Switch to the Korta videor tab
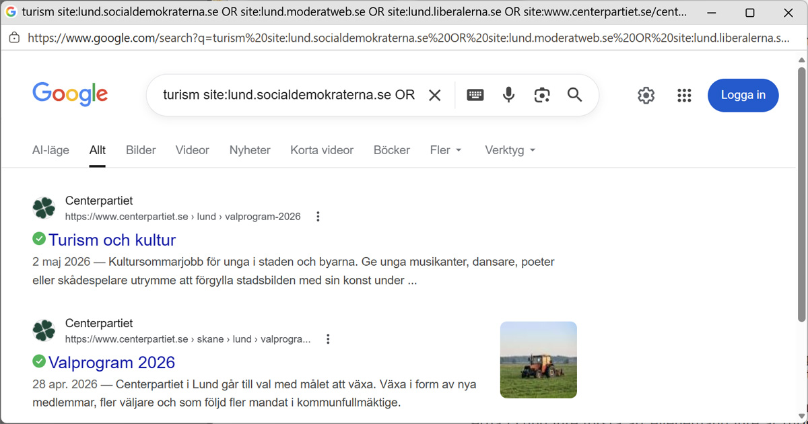The width and height of the screenshot is (808, 424). click(322, 150)
